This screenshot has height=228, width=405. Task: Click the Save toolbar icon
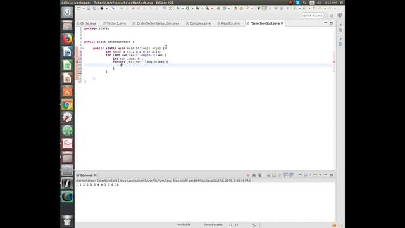coord(89,8)
